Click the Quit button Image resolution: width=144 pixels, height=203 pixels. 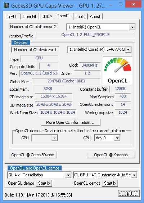[x=129, y=194]
